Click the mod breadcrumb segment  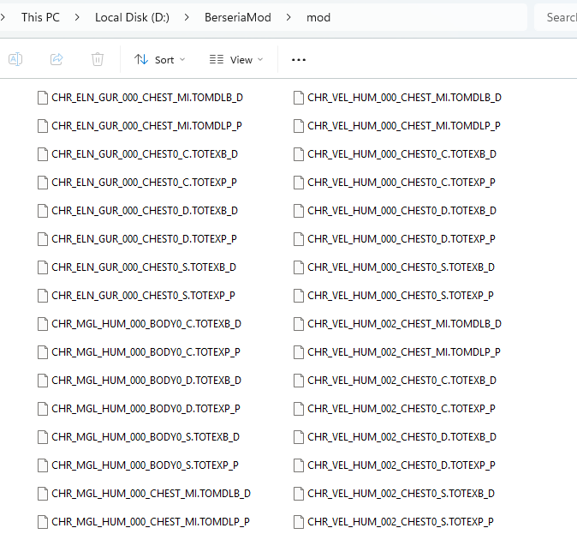(318, 17)
